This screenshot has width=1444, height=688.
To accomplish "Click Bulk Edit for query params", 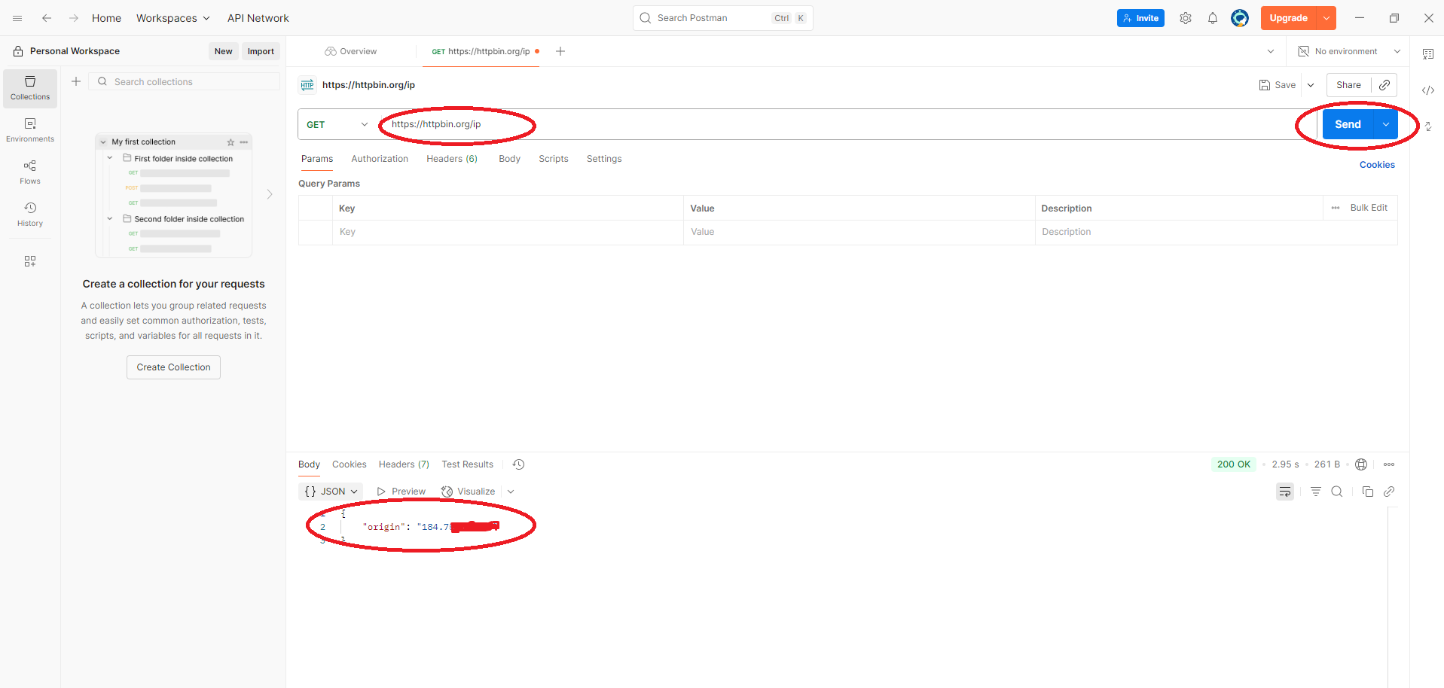I will pos(1369,208).
